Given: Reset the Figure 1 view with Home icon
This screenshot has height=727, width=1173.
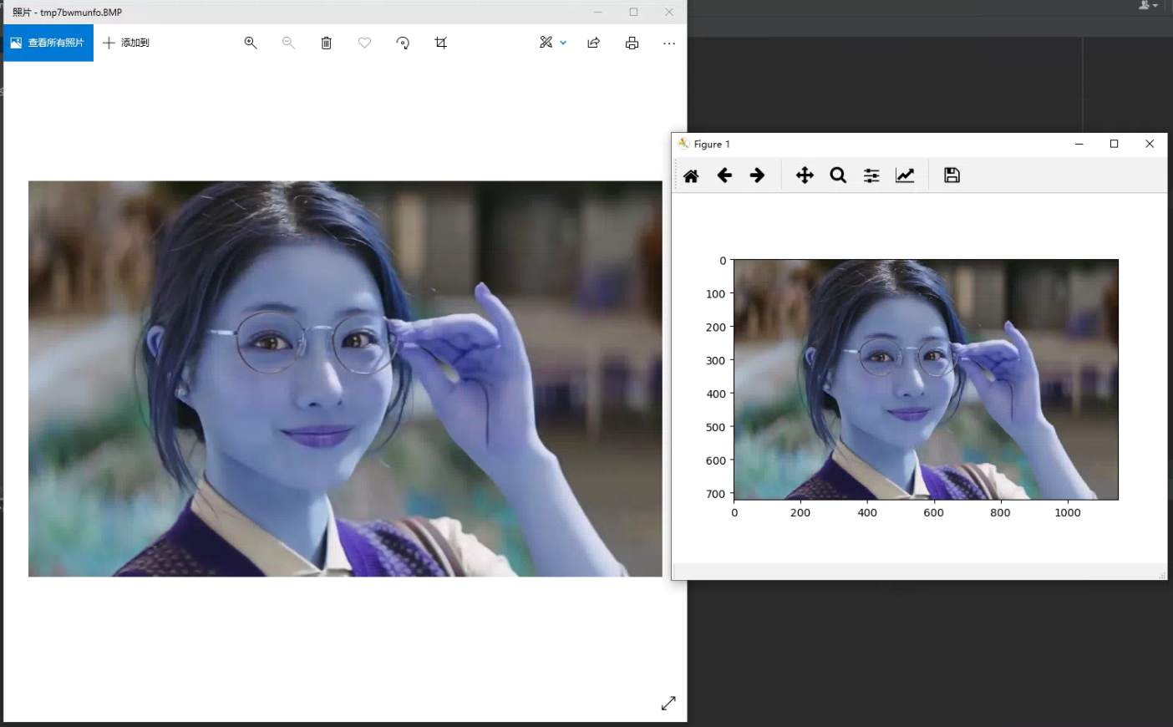Looking at the screenshot, I should click(x=691, y=175).
